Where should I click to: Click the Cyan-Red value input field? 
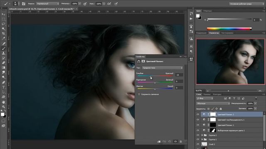coord(179,75)
